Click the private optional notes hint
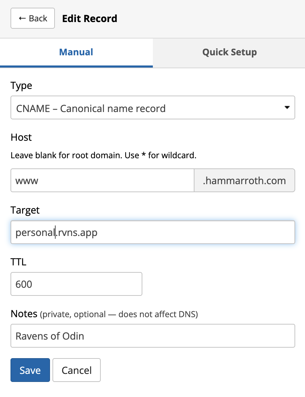This screenshot has width=305, height=397. [x=119, y=314]
